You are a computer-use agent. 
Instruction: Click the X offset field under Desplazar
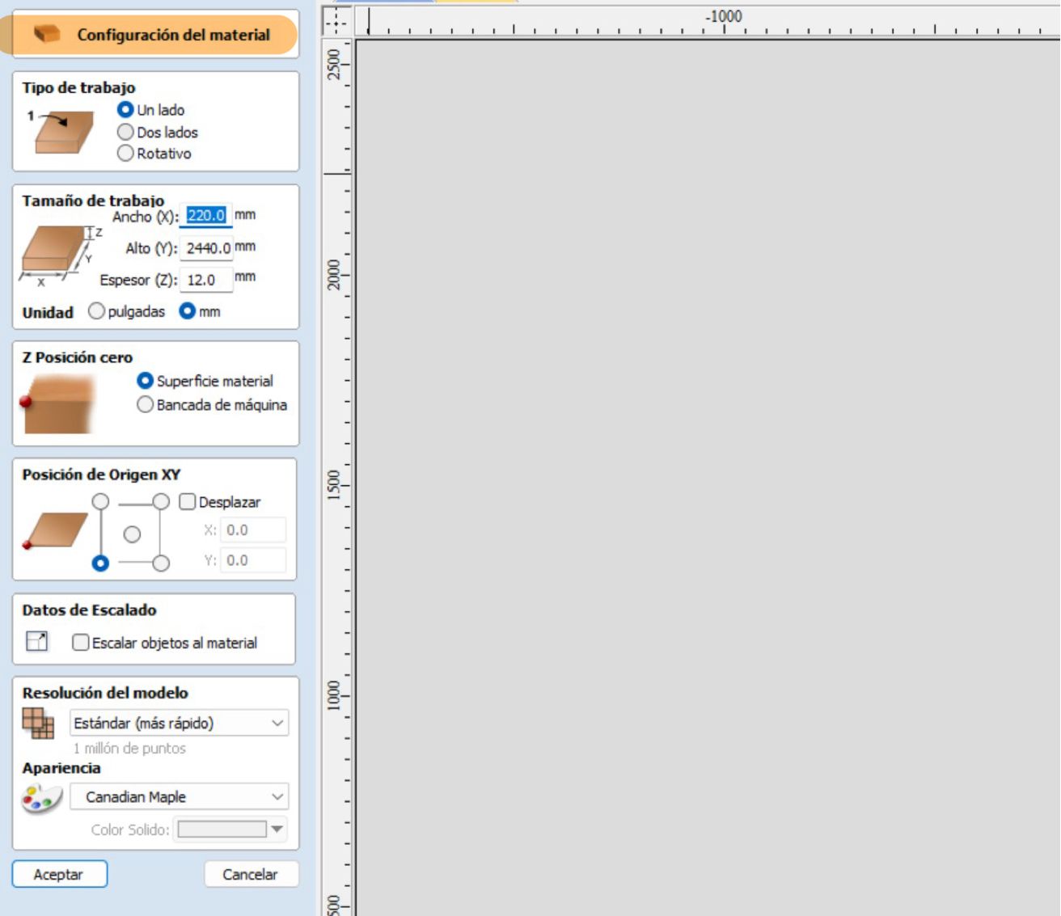(x=253, y=530)
